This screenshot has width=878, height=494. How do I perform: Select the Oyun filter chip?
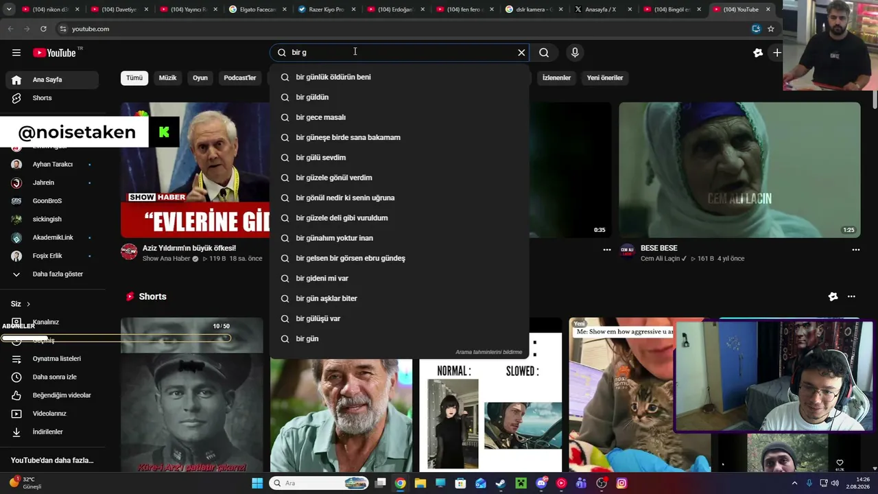click(200, 78)
